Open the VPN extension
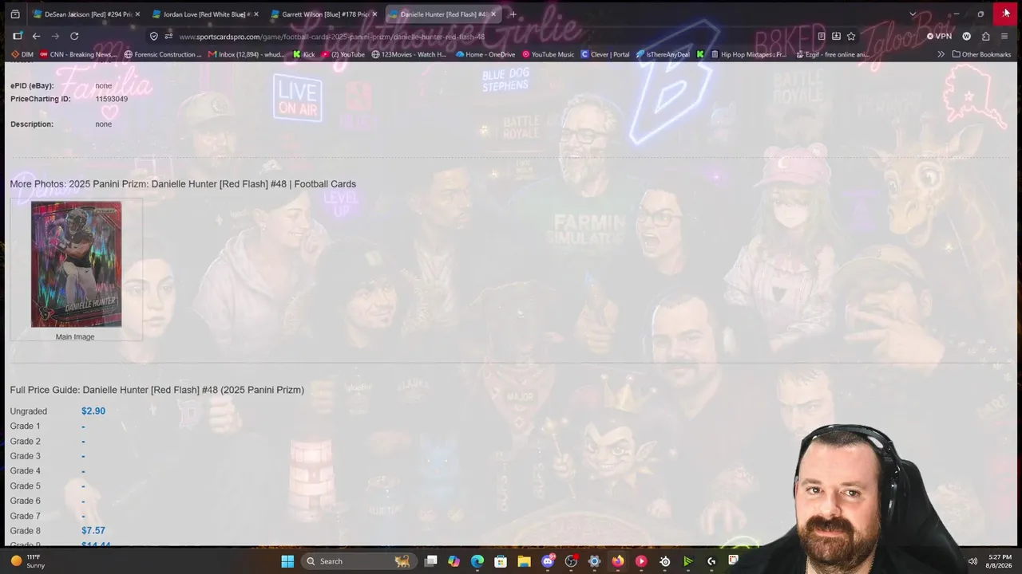 (x=940, y=36)
